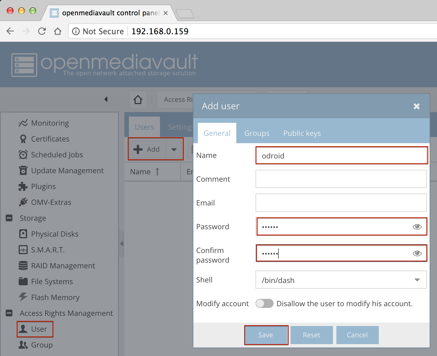Open the Monitoring sidebar icon
The image size is (437, 356).
pyautogui.click(x=23, y=123)
